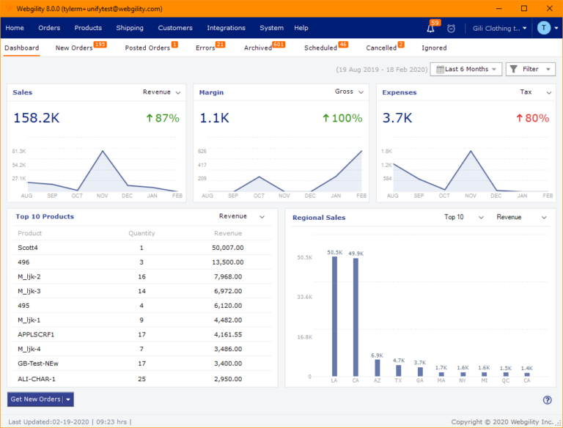Switch to the Posted Orders tab

point(147,48)
